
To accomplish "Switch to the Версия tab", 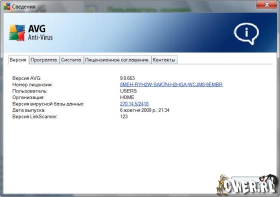I will pyautogui.click(x=18, y=60).
